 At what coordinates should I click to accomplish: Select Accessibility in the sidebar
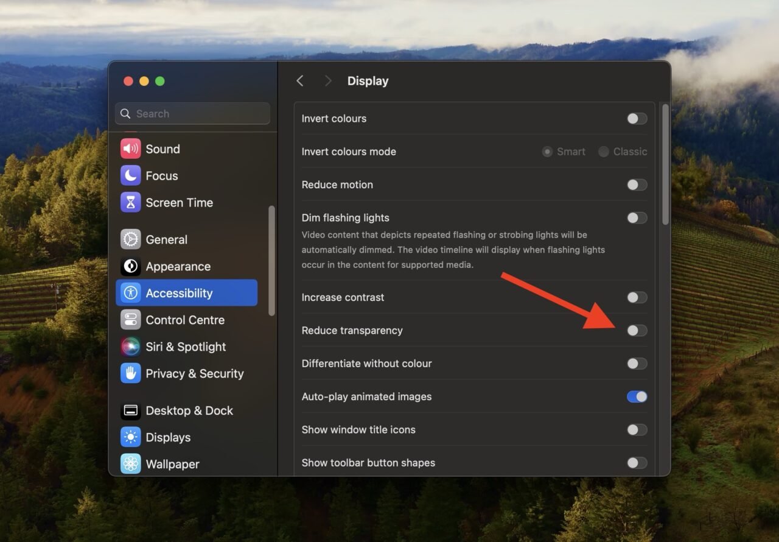coord(186,293)
